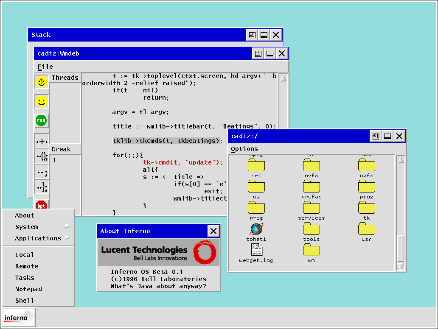Click the '..};' step-out icon in debugger toolbar
The height and width of the screenshot is (329, 438).
tap(41, 187)
